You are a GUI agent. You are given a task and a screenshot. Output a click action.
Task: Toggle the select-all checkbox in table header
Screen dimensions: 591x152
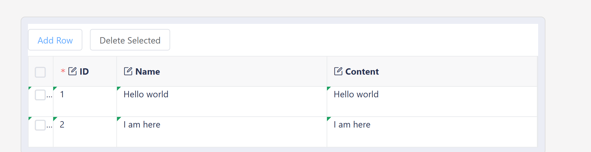pyautogui.click(x=40, y=72)
